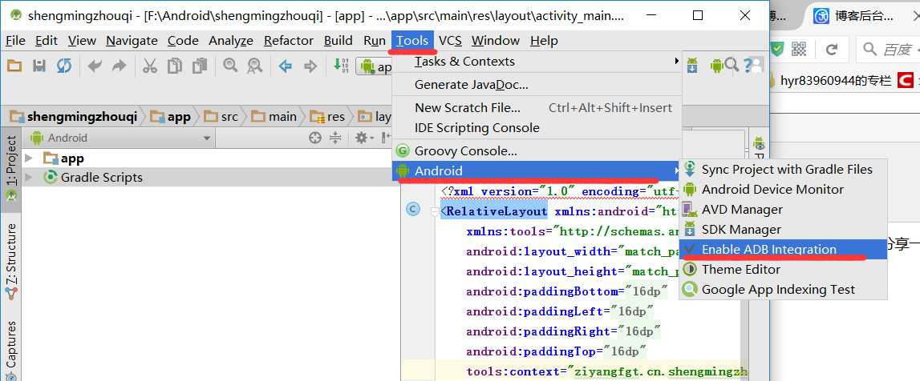Click the SDK Manager toolbar icon with download arrow
920x381 pixels.
coord(692,65)
